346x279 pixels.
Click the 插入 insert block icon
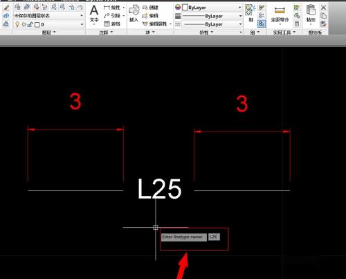(134, 13)
